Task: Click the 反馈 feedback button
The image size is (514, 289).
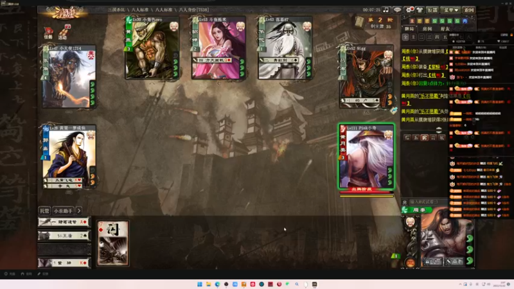Action: [432, 10]
